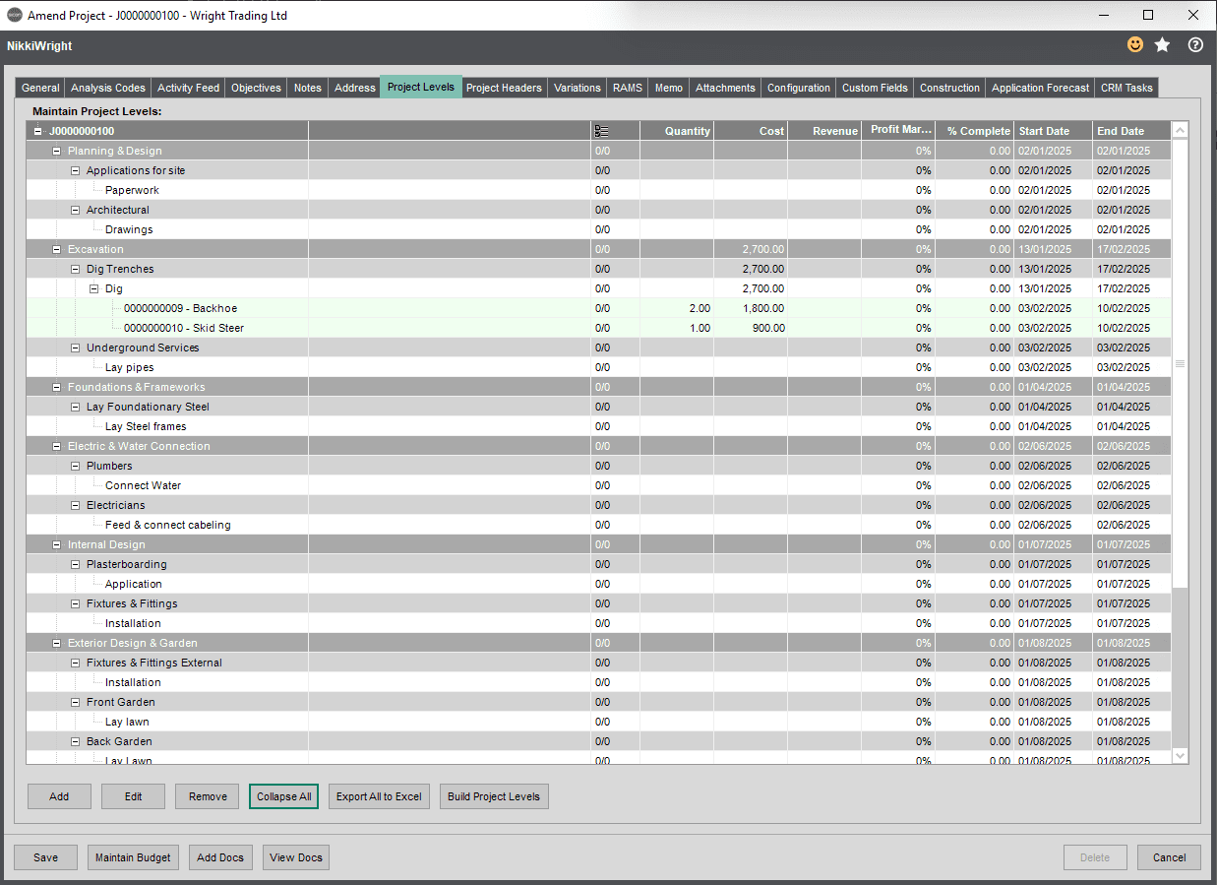Screen dimensions: 1217x885
Task: Click the Edit button
Action: pos(133,796)
